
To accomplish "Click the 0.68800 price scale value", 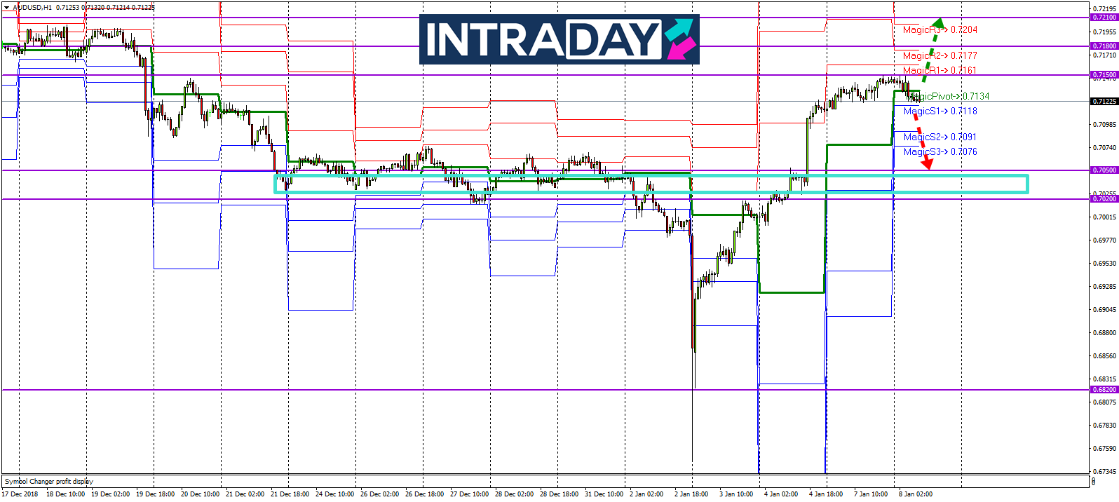I will (x=1104, y=333).
